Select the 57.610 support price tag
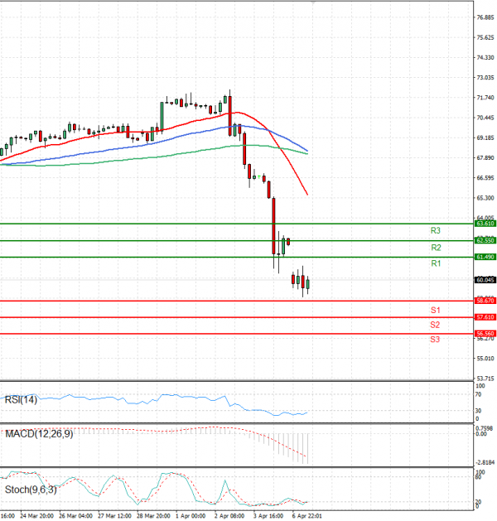 click(485, 317)
